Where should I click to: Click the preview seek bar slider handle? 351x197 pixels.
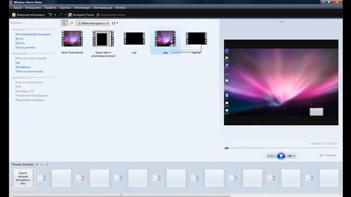click(227, 148)
